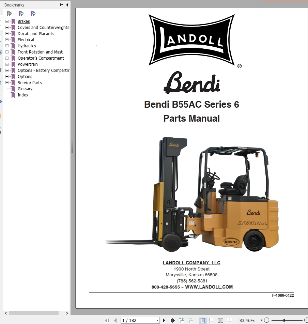Expand the Powertrain bookmark
308x324 pixels.
click(7, 64)
